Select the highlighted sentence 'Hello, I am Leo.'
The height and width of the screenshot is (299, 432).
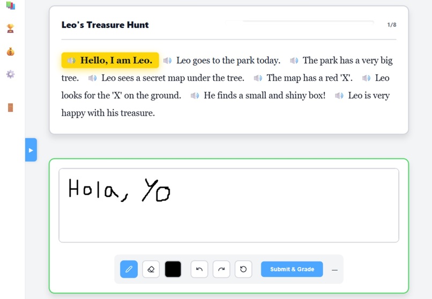coord(110,61)
